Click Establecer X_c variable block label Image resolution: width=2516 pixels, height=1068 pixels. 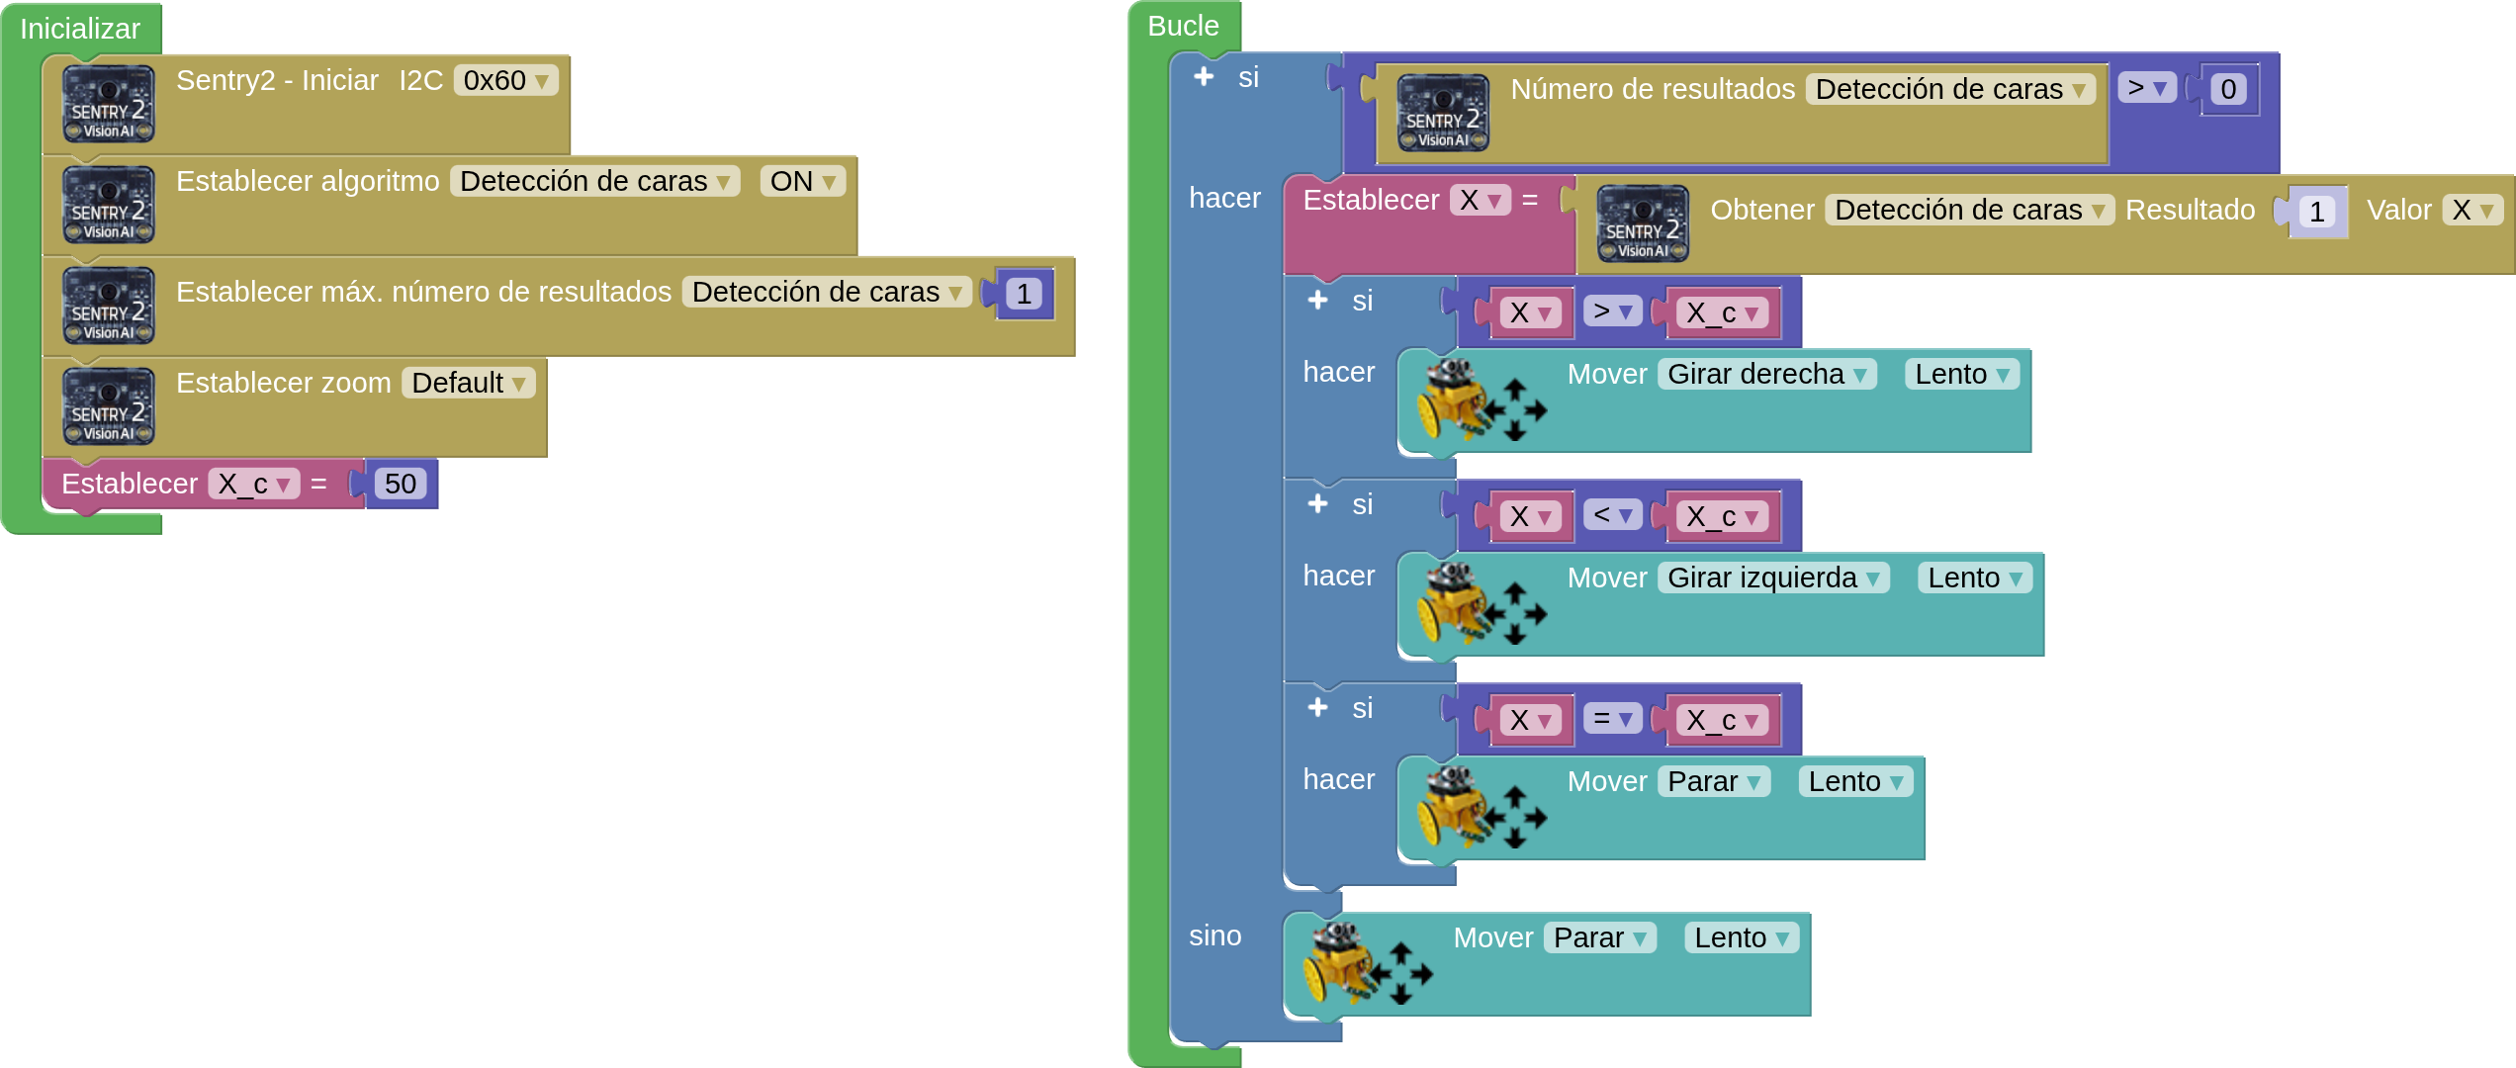(130, 484)
